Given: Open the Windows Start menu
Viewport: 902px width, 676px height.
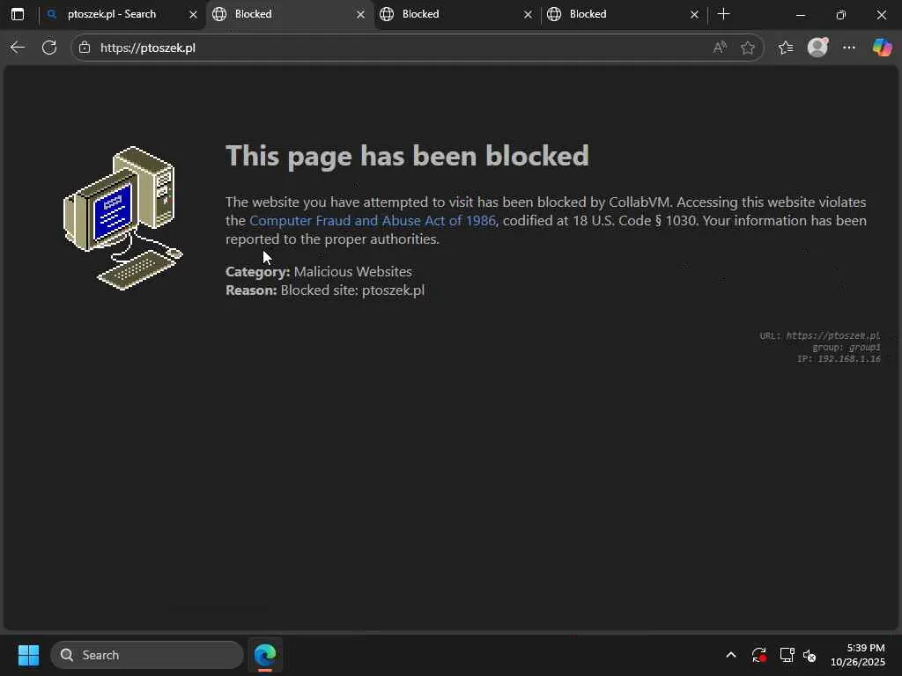Looking at the screenshot, I should click(x=28, y=655).
